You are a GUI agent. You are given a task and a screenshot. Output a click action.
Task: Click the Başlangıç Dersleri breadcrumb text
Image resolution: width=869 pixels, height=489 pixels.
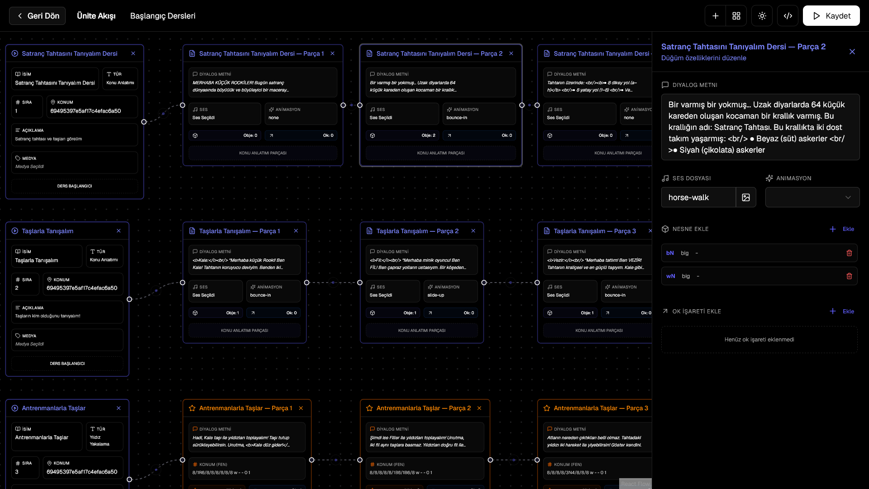[163, 16]
